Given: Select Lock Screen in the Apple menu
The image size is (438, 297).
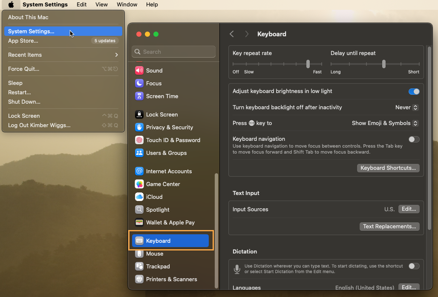Looking at the screenshot, I should (63, 116).
